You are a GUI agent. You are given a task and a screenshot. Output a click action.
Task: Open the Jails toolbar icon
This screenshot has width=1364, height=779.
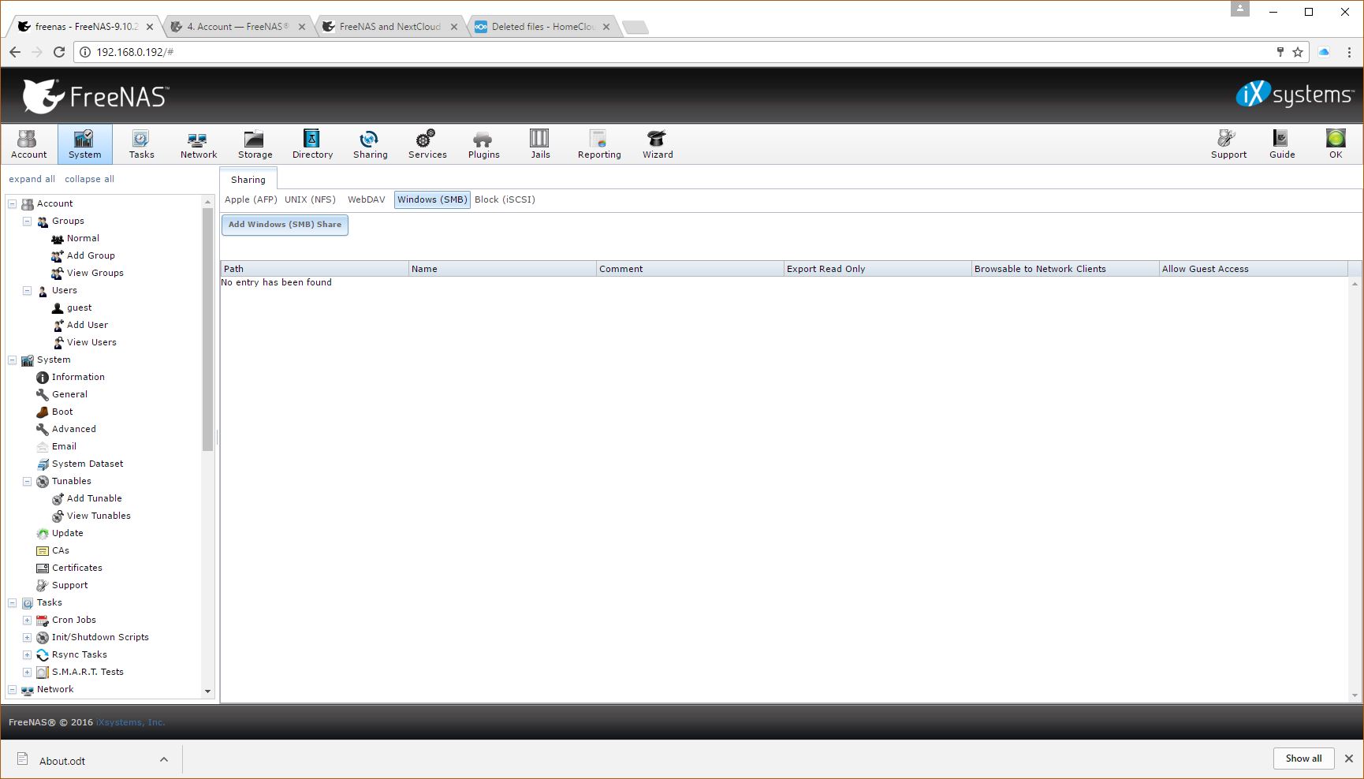coord(540,144)
